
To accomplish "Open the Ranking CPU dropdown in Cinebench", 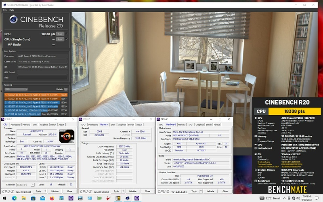I will (x=16, y=89).
